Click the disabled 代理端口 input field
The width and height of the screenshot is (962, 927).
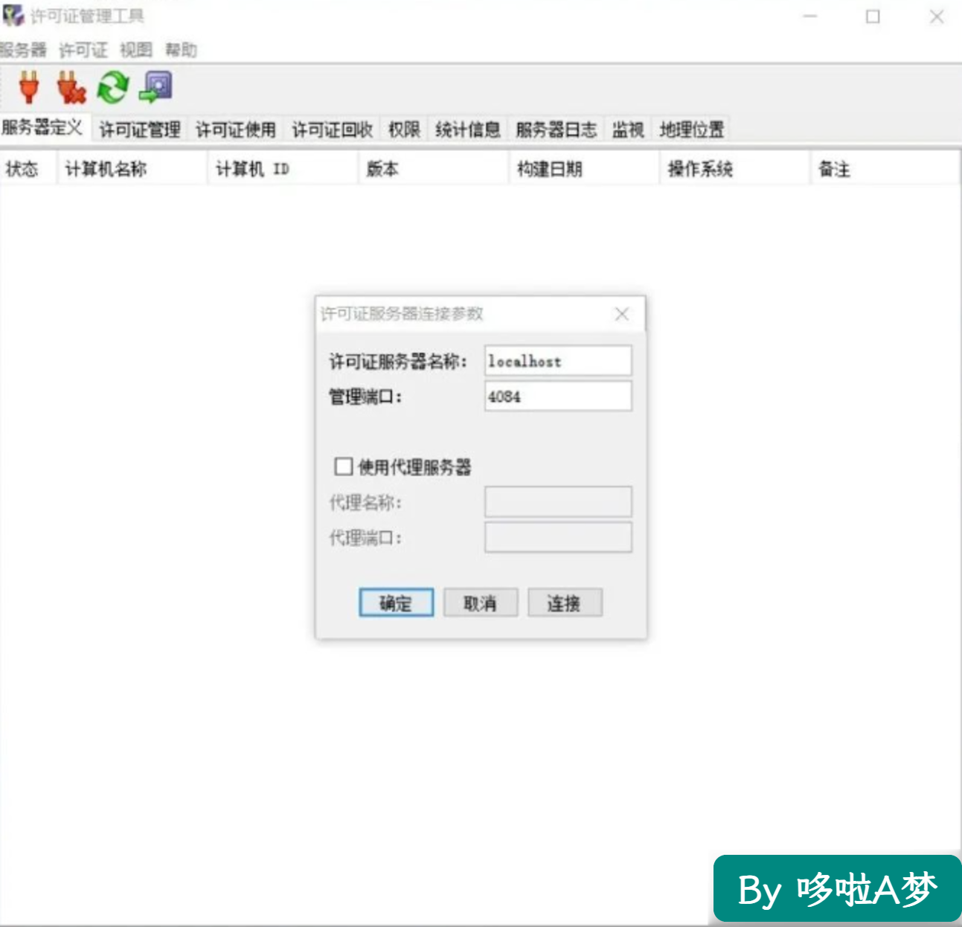click(558, 537)
